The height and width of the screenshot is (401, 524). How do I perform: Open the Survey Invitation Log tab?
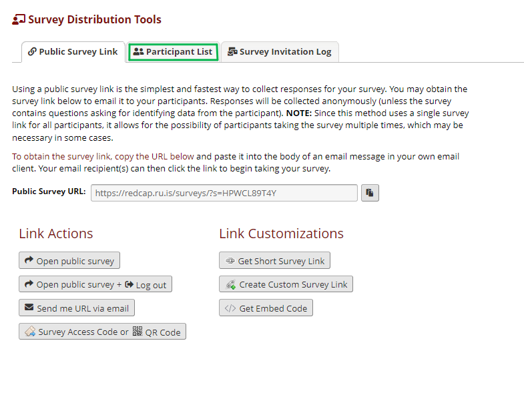(x=280, y=52)
